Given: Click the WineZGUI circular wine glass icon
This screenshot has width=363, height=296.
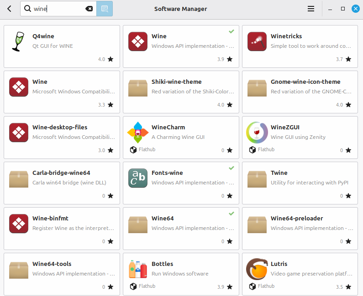Looking at the screenshot, I should [x=257, y=133].
